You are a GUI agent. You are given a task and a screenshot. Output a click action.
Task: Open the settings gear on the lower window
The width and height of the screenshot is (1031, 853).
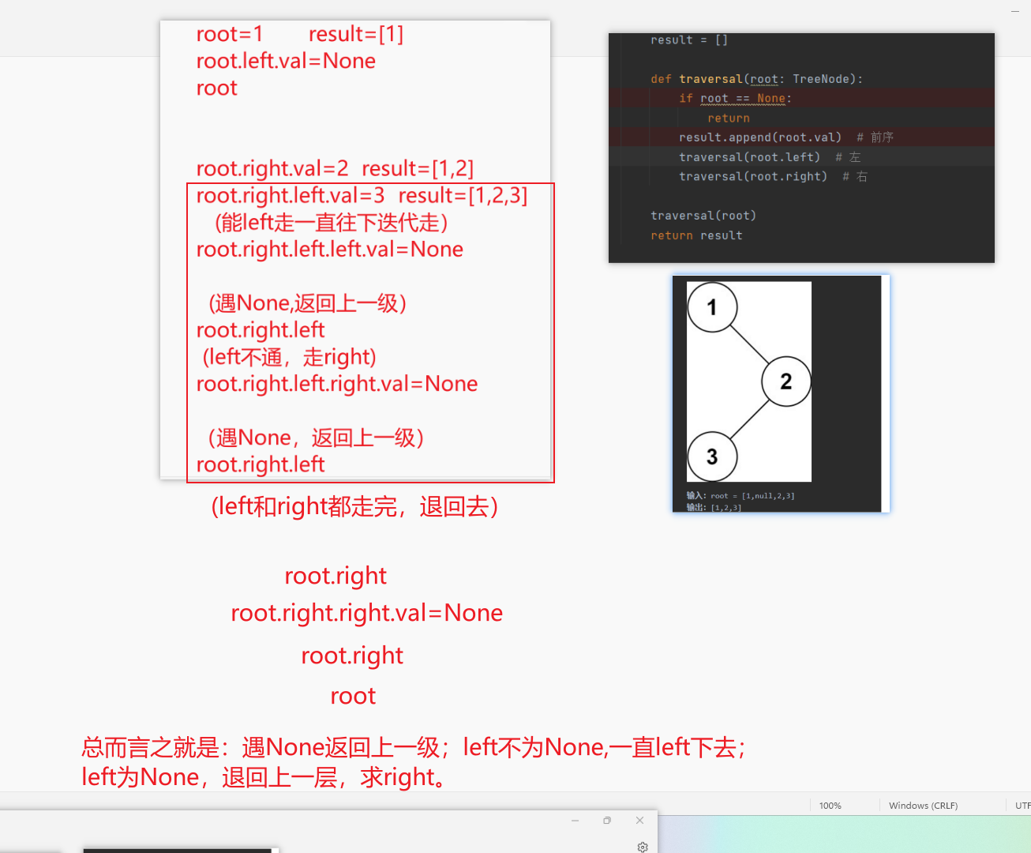(x=642, y=847)
